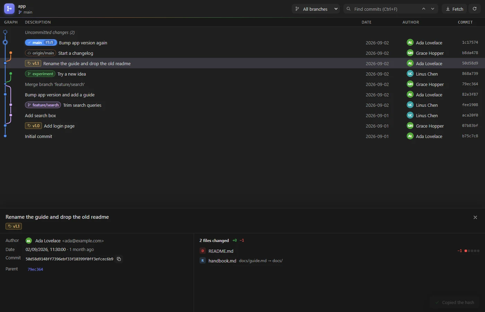Click the Commit column header

click(465, 22)
